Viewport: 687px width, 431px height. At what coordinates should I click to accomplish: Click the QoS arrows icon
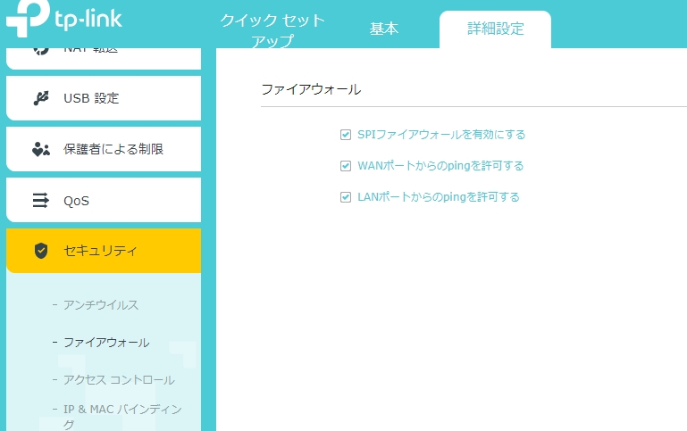pos(41,201)
